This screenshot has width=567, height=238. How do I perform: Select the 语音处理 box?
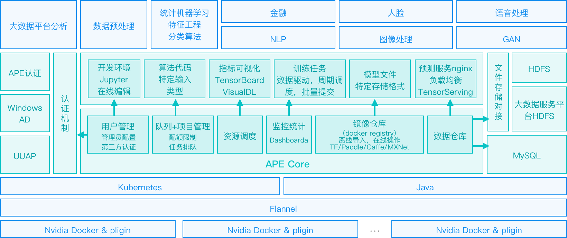pyautogui.click(x=512, y=11)
